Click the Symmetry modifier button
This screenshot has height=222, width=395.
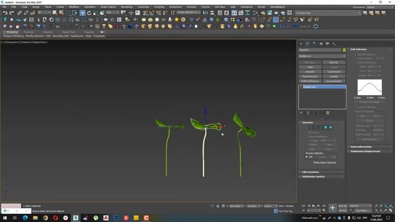tap(310, 72)
